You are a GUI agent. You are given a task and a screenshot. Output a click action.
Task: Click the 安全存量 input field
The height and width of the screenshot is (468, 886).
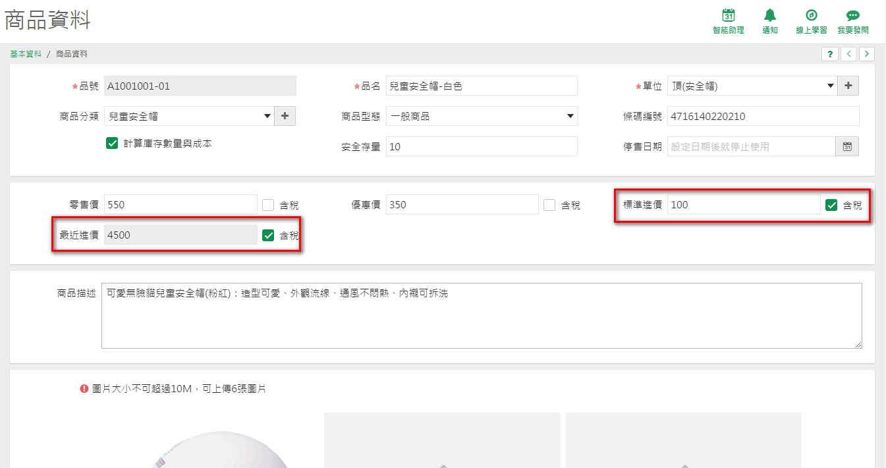(482, 146)
